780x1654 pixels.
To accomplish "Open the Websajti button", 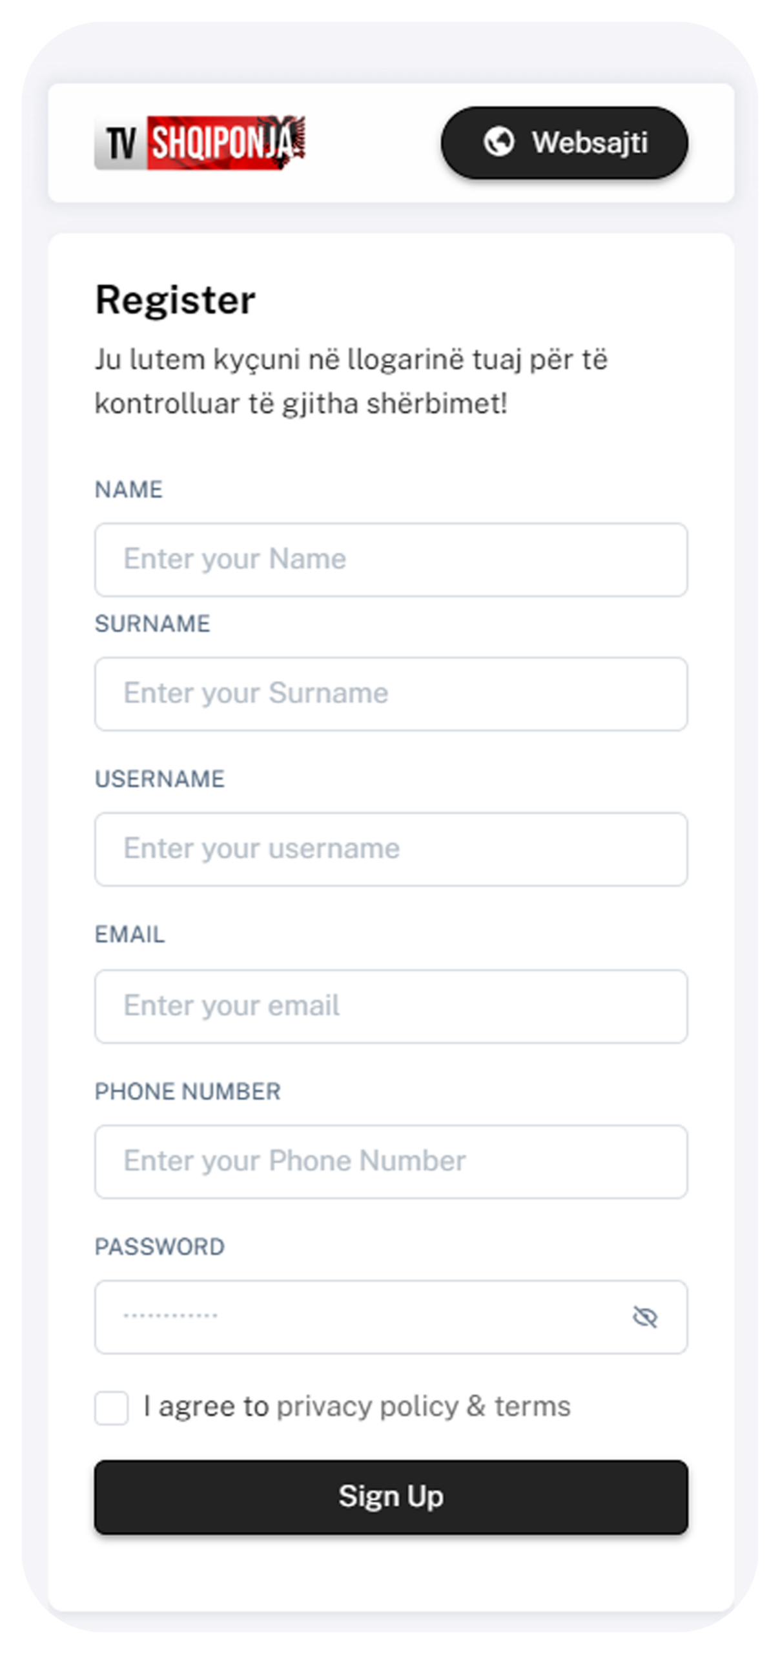I will (x=564, y=143).
